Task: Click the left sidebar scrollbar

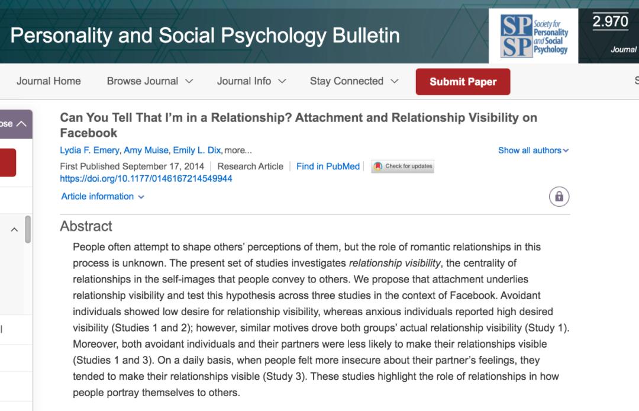Action: pos(28,229)
